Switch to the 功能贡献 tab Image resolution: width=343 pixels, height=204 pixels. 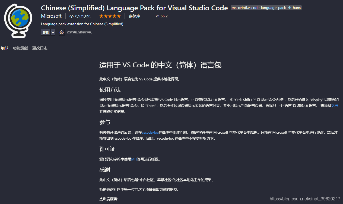(20, 48)
